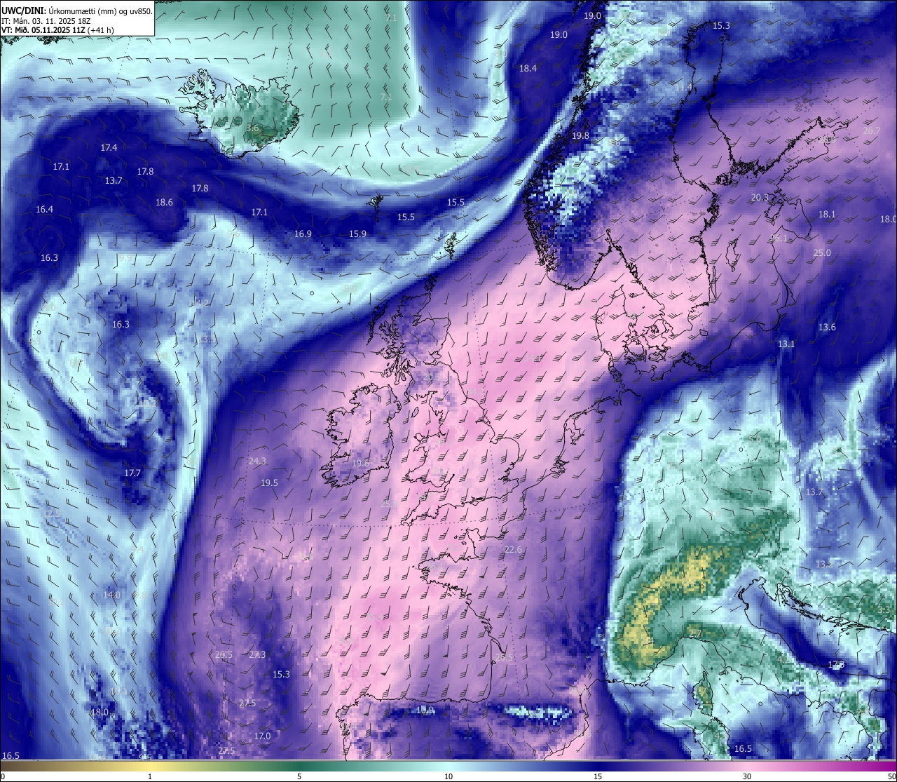The image size is (897, 782).
Task: Click the 14.0 value label
Action: [111, 595]
